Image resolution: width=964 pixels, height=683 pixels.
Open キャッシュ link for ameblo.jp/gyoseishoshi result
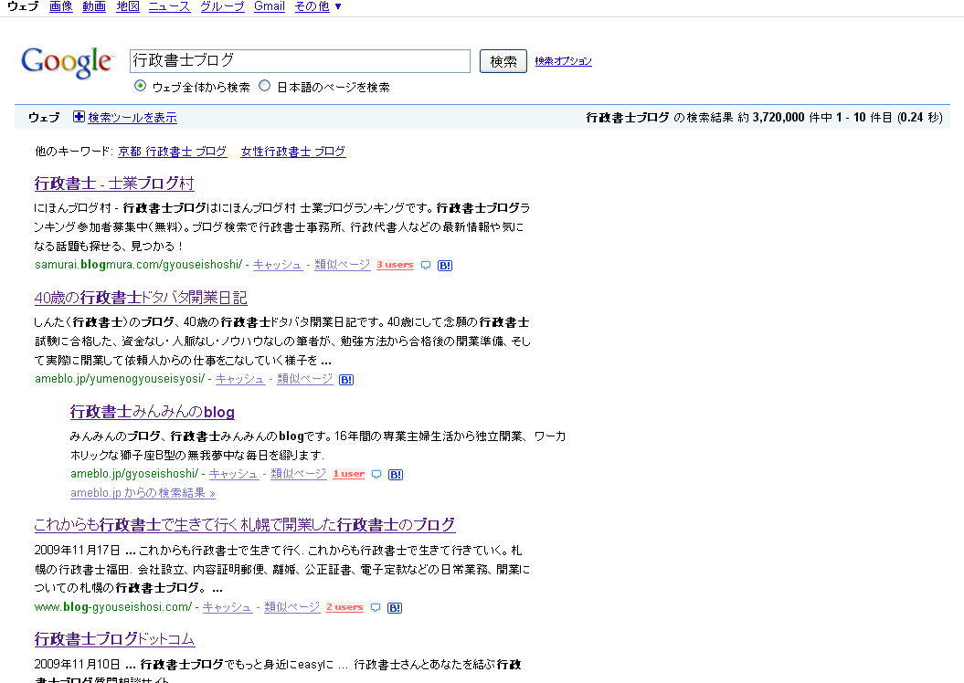[x=234, y=474]
